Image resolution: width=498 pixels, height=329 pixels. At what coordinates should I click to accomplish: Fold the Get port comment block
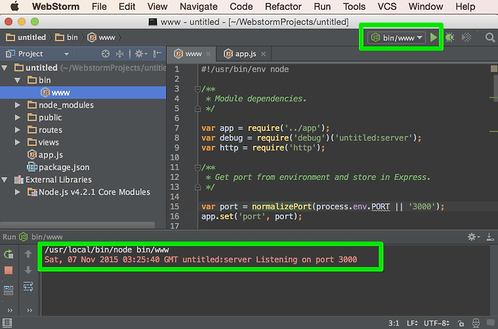198,168
